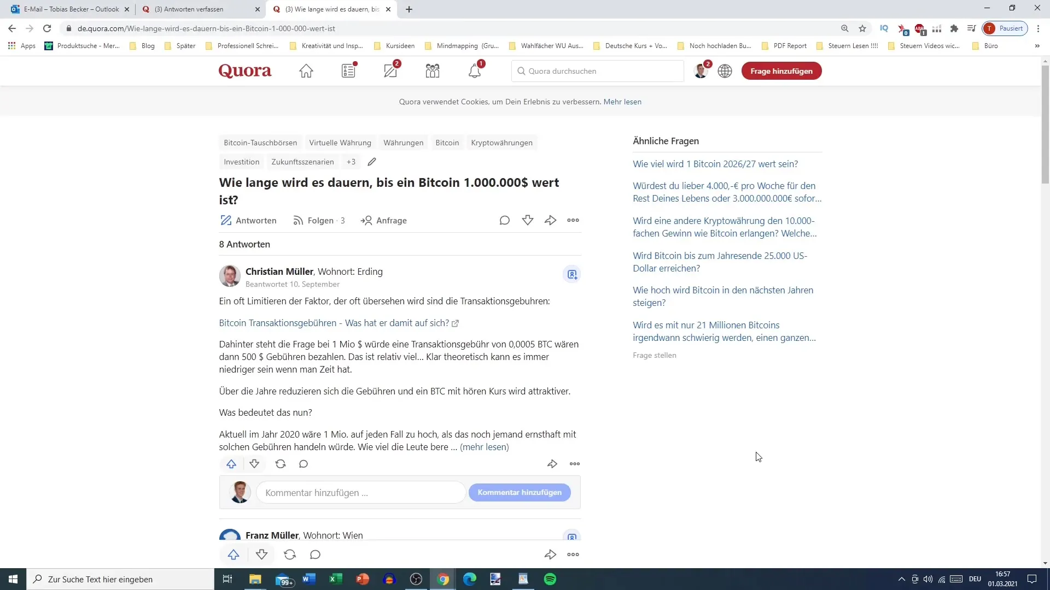Open Quora home feed icon
The width and height of the screenshot is (1050, 590).
[306, 71]
